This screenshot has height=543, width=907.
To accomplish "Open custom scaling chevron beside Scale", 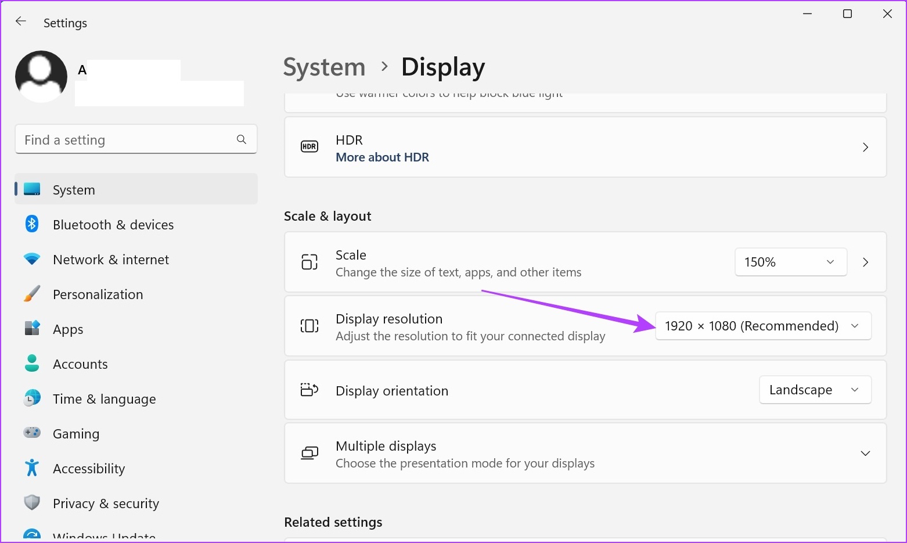I will (x=865, y=262).
